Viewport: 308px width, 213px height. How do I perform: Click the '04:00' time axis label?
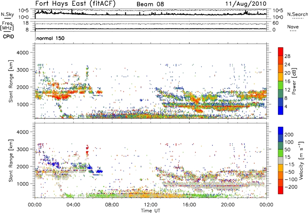tap(74, 205)
